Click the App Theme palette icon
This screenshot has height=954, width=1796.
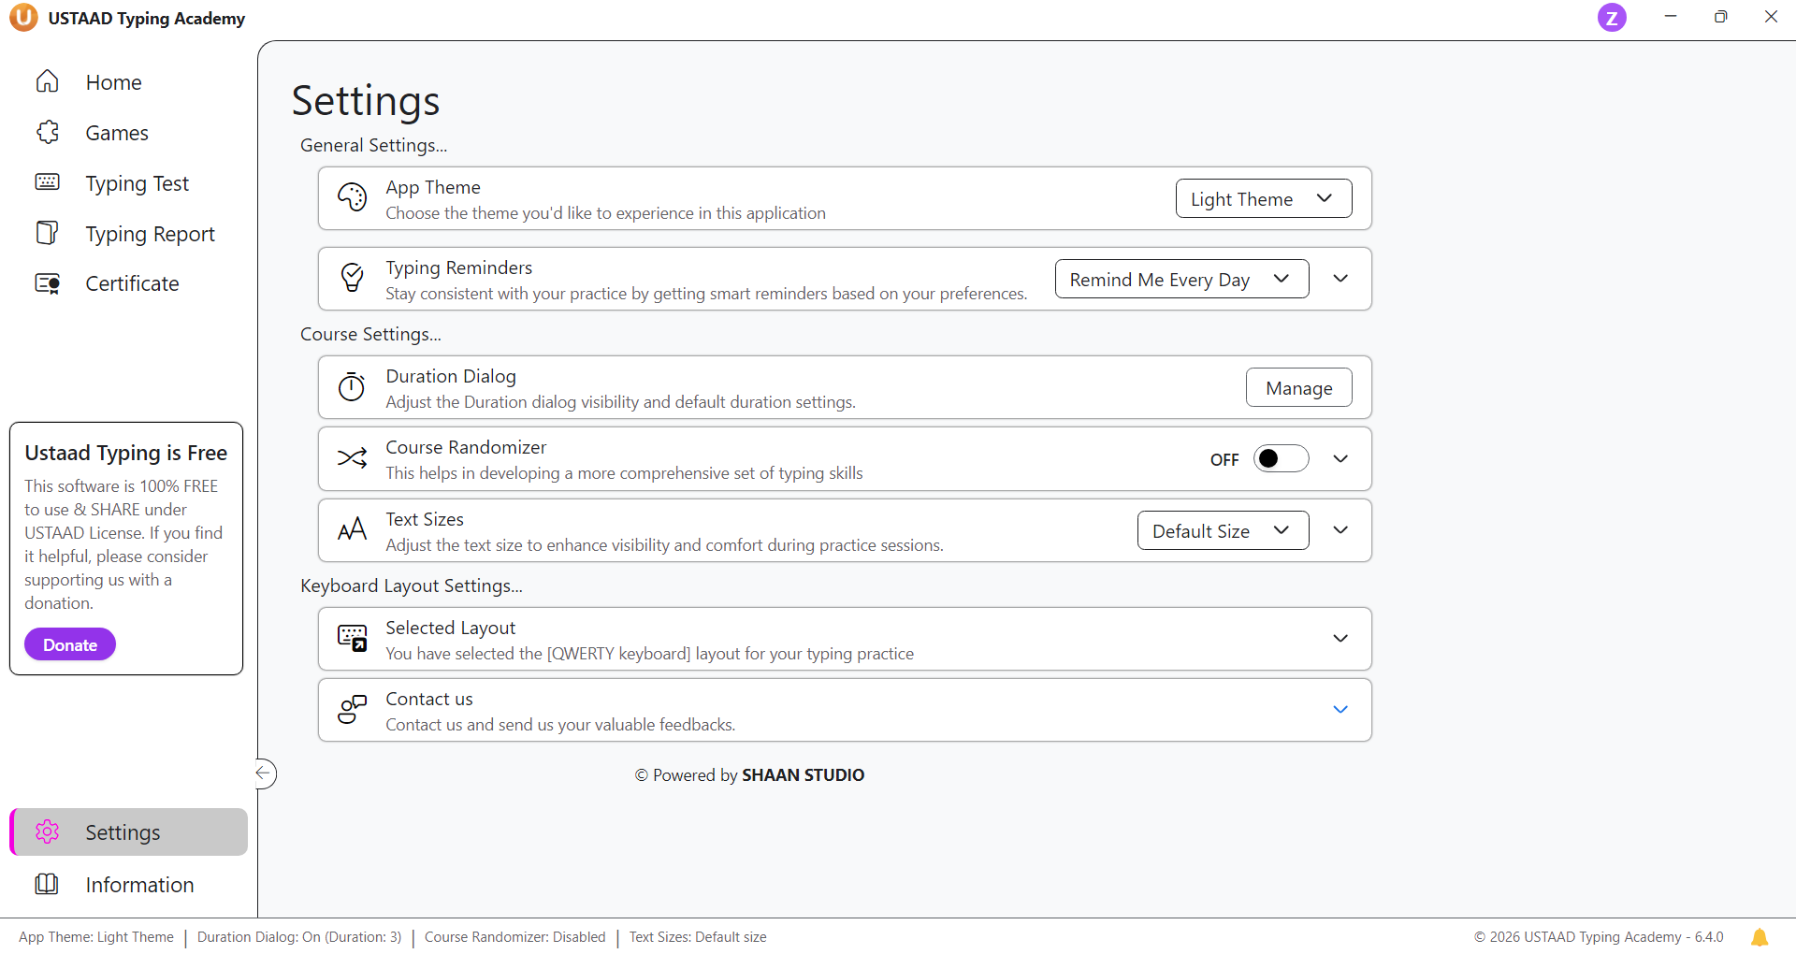352,198
